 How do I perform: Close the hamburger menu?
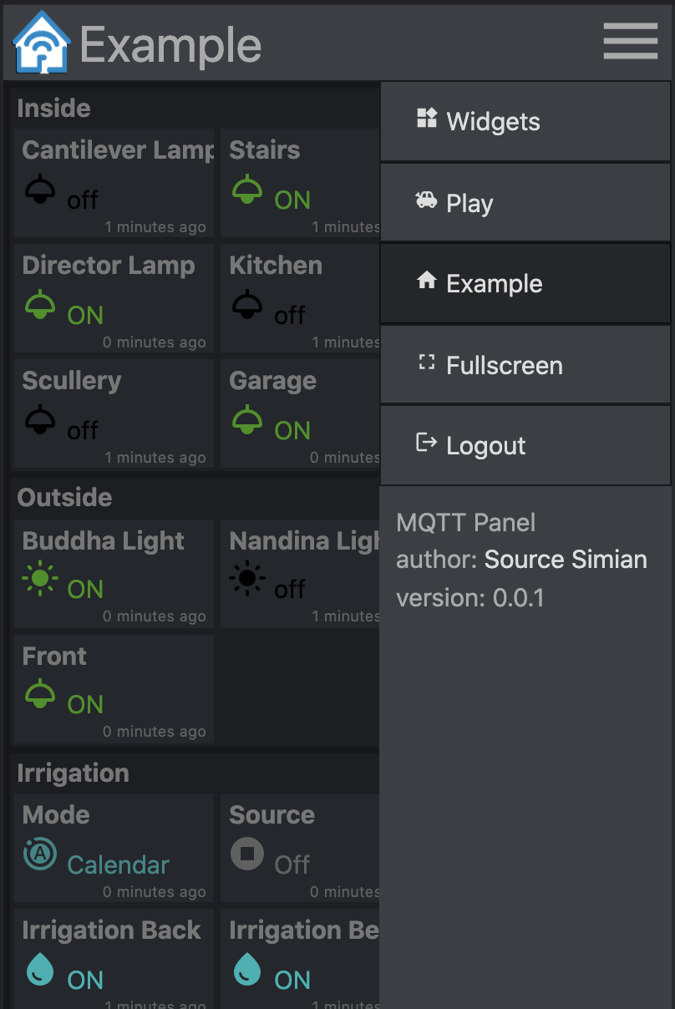(x=630, y=41)
